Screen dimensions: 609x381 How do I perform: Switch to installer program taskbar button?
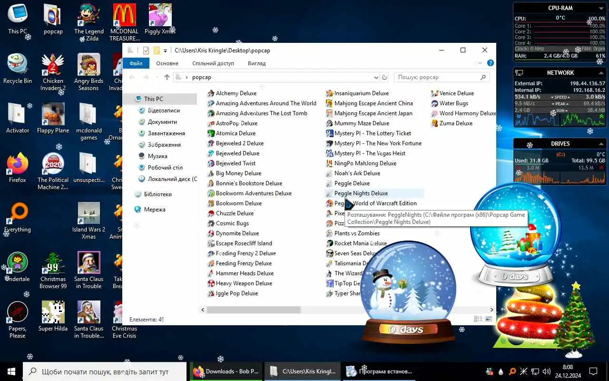point(380,371)
